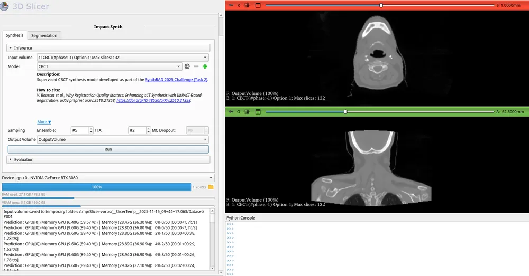
Task: Click the MC Dropout spinbox arrows
Action: pyautogui.click(x=206, y=130)
